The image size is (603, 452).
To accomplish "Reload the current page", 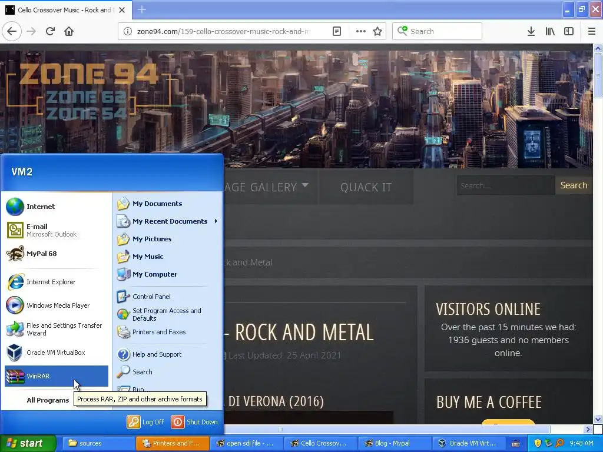I will [50, 32].
